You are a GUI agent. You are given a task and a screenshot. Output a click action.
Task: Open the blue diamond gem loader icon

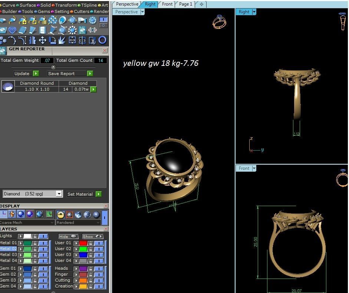pos(12,30)
